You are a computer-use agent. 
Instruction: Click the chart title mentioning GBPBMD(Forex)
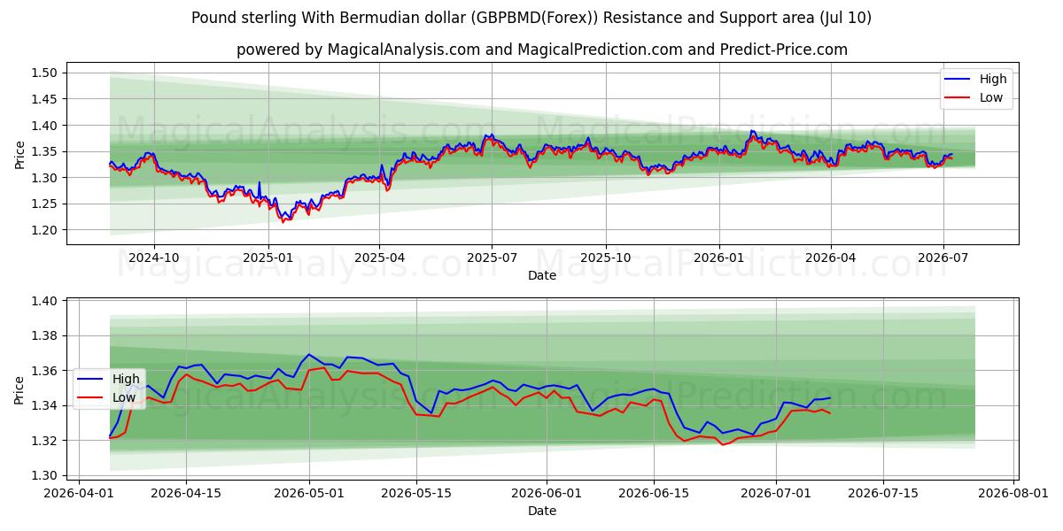coord(531,18)
